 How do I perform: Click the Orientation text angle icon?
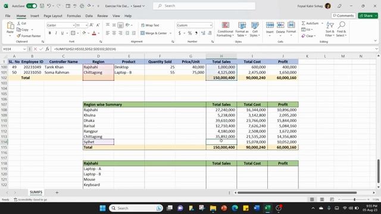pyautogui.click(x=127, y=25)
